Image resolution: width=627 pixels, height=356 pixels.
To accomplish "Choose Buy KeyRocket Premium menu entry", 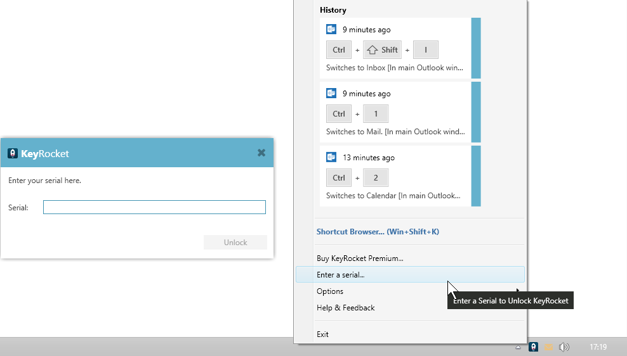I will [410, 258].
